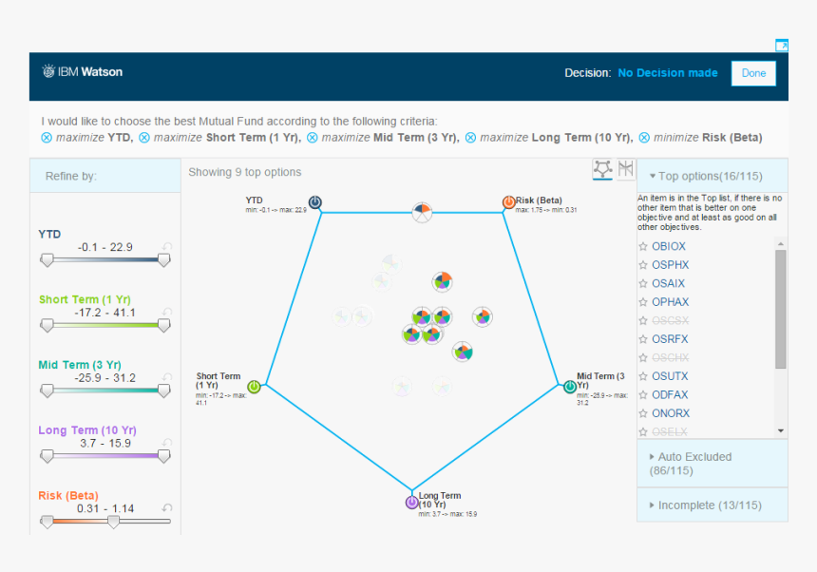Open the pop-out window icon above the header

click(x=782, y=46)
